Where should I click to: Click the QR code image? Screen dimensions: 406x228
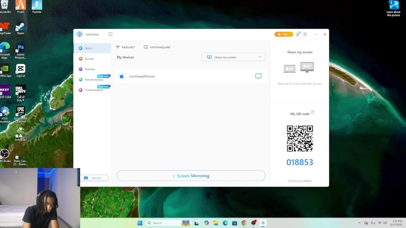click(x=300, y=138)
